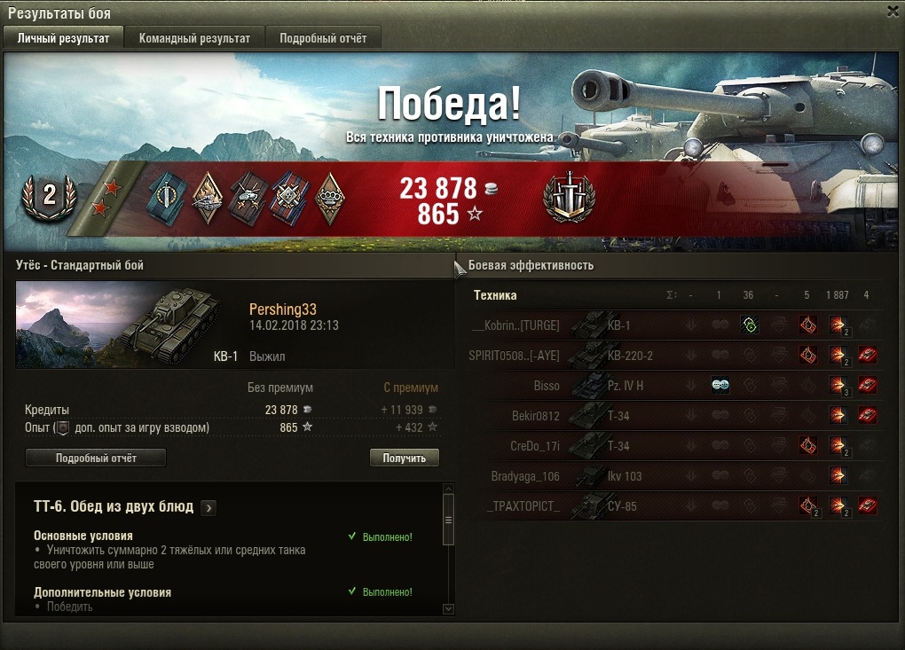This screenshot has width=905, height=650.
Task: Click the second class mastery badge
Action: click(x=49, y=197)
